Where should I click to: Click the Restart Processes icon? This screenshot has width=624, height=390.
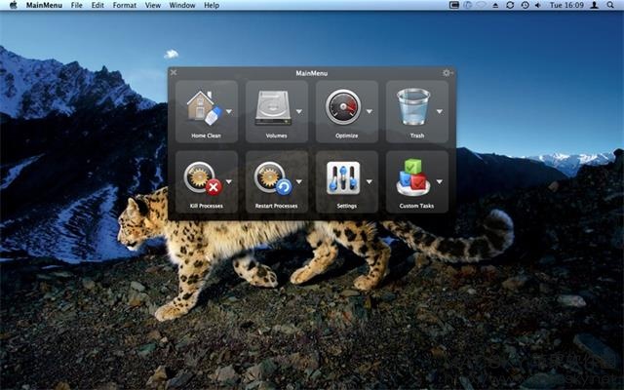(273, 178)
